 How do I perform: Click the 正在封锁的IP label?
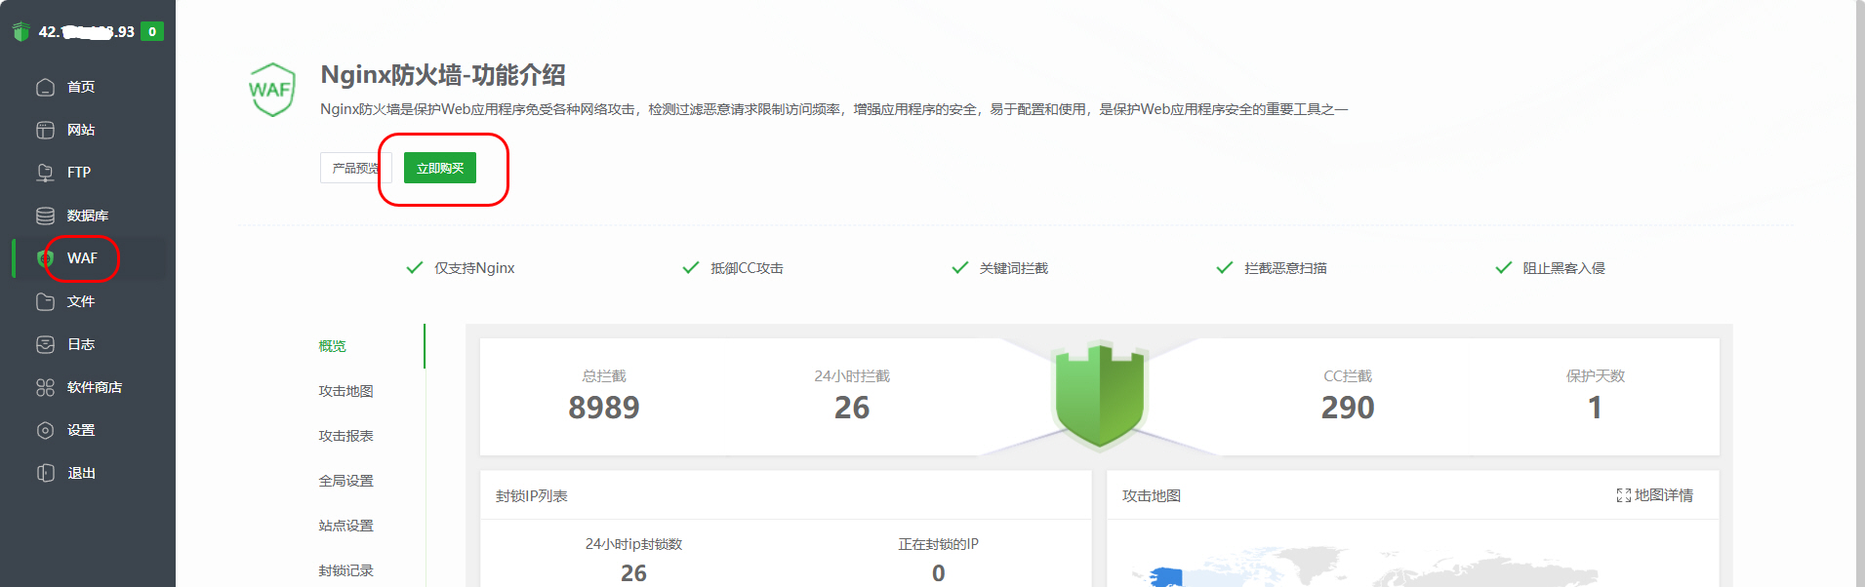(x=938, y=544)
